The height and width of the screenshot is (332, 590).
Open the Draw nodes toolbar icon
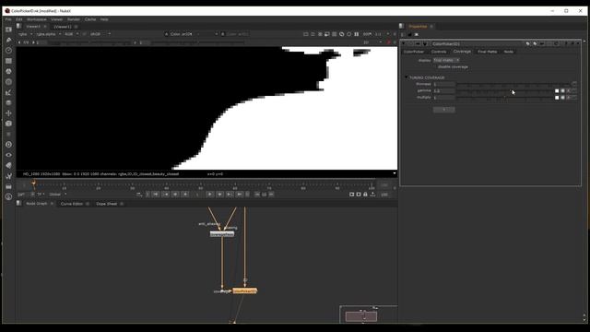pyautogui.click(x=8, y=40)
